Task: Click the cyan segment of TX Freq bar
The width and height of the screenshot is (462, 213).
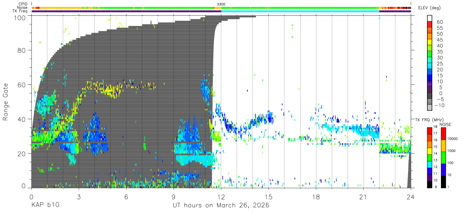Action: click(300, 11)
